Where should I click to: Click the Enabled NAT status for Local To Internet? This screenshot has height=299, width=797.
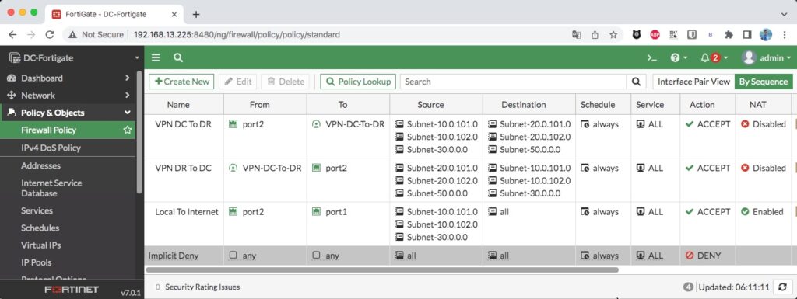(x=762, y=212)
